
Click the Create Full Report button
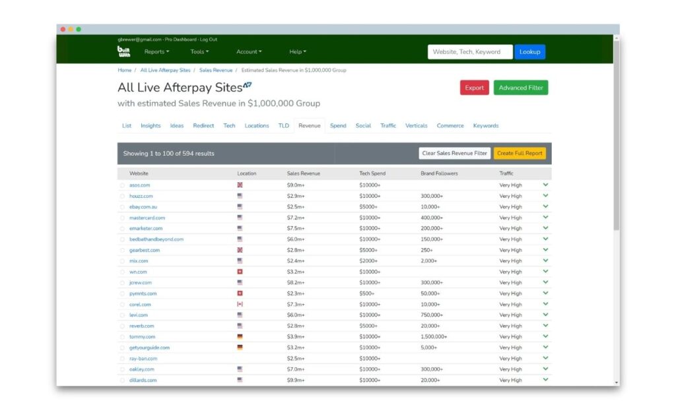coord(520,153)
